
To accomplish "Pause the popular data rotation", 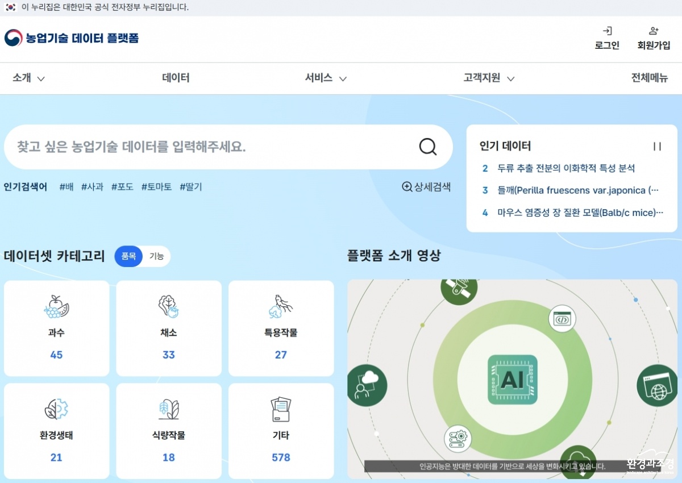I will click(x=657, y=147).
